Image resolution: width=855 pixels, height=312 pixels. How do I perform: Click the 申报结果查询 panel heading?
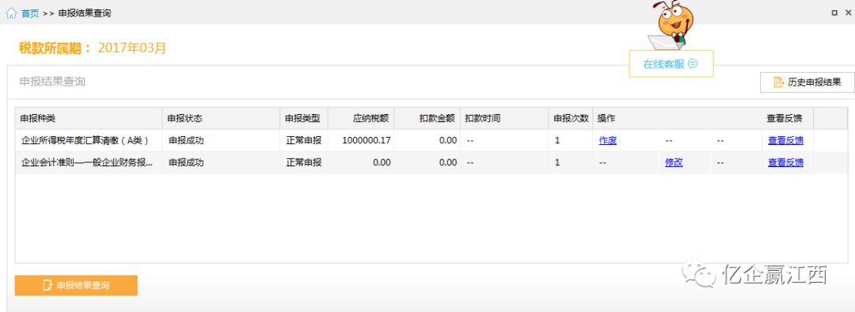[x=52, y=82]
